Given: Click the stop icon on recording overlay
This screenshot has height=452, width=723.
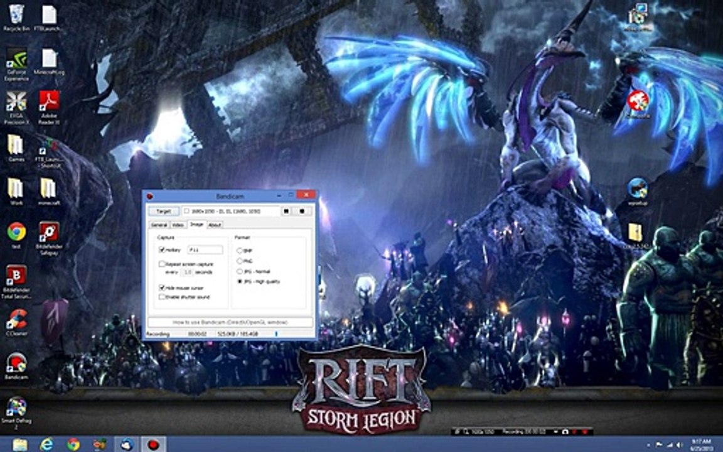Looking at the screenshot, I should click(x=585, y=432).
